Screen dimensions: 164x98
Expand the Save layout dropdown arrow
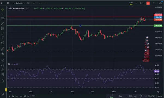[137, 3]
